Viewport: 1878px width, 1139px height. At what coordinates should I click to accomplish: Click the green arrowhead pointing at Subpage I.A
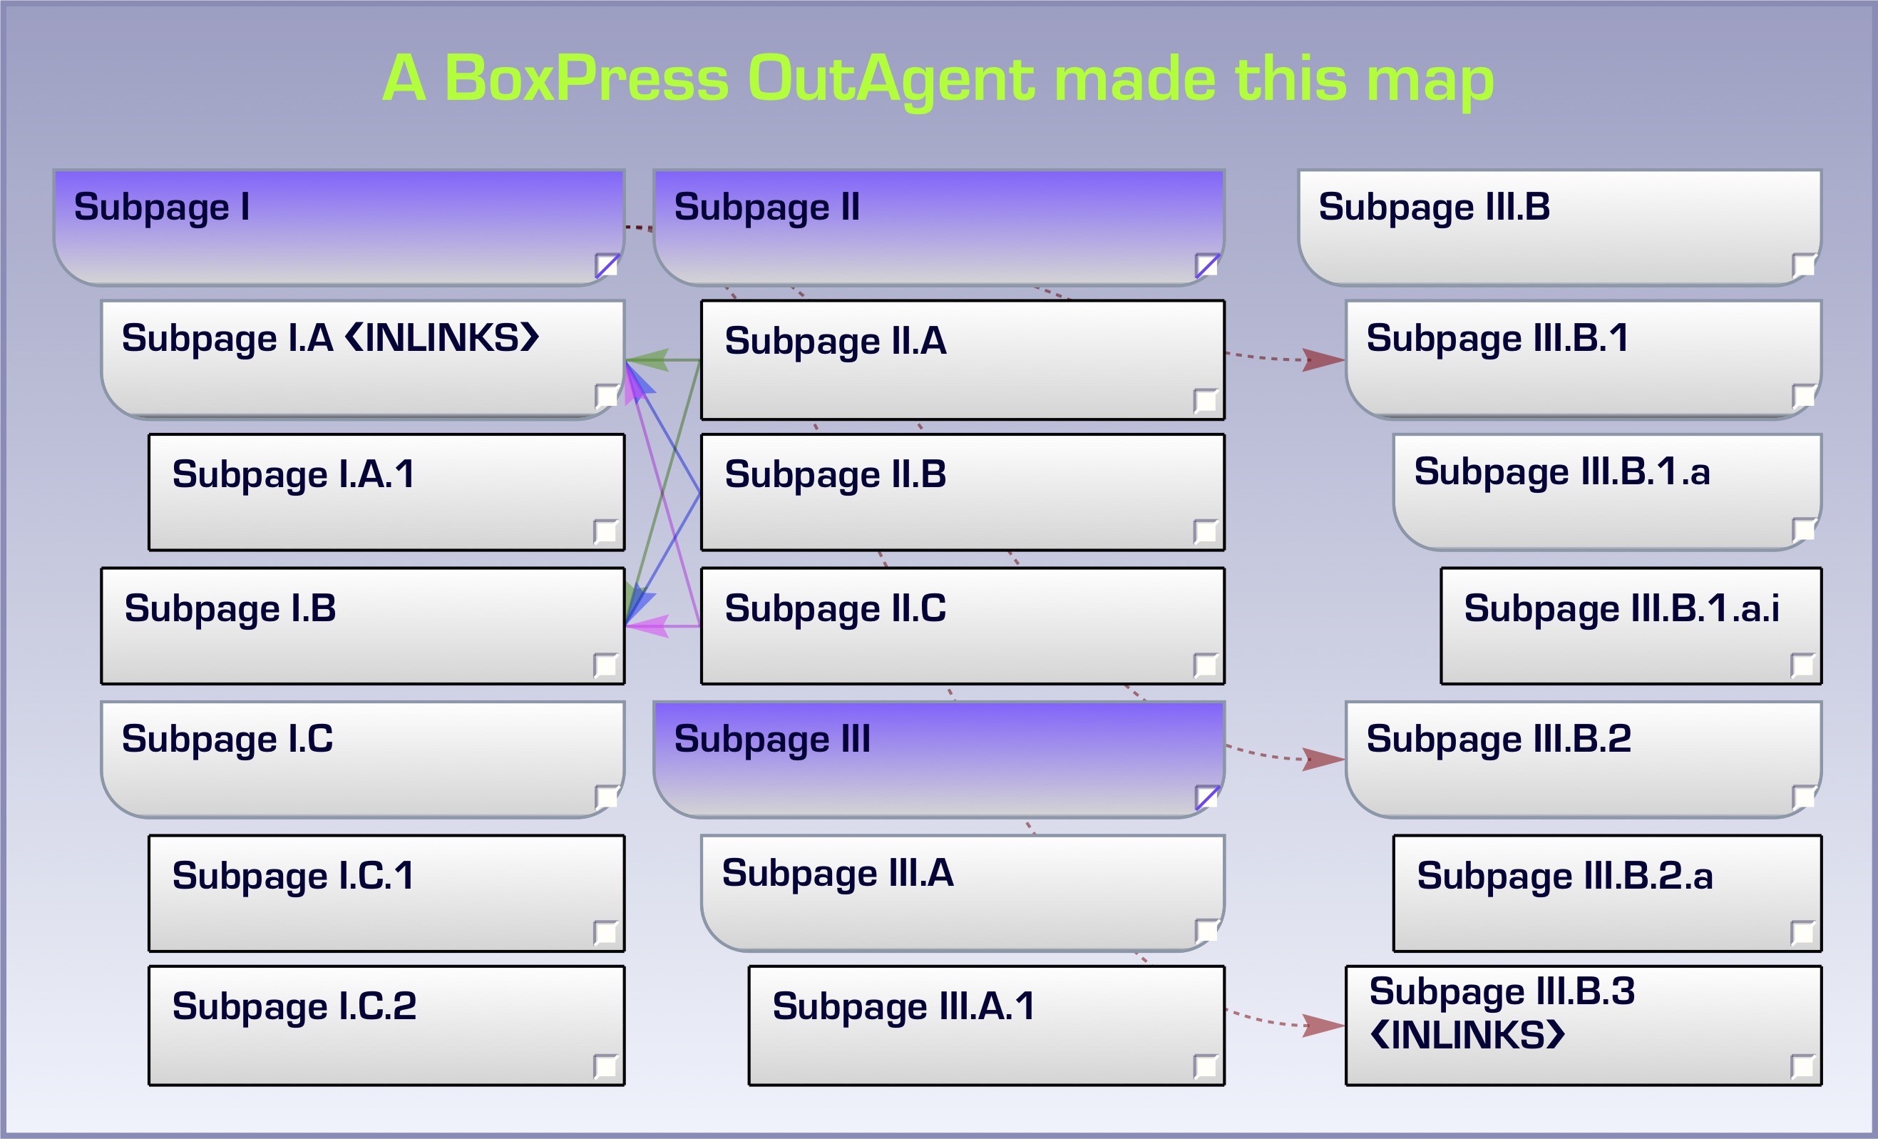click(x=648, y=360)
